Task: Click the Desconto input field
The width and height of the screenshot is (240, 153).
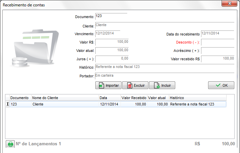Action: click(217, 43)
